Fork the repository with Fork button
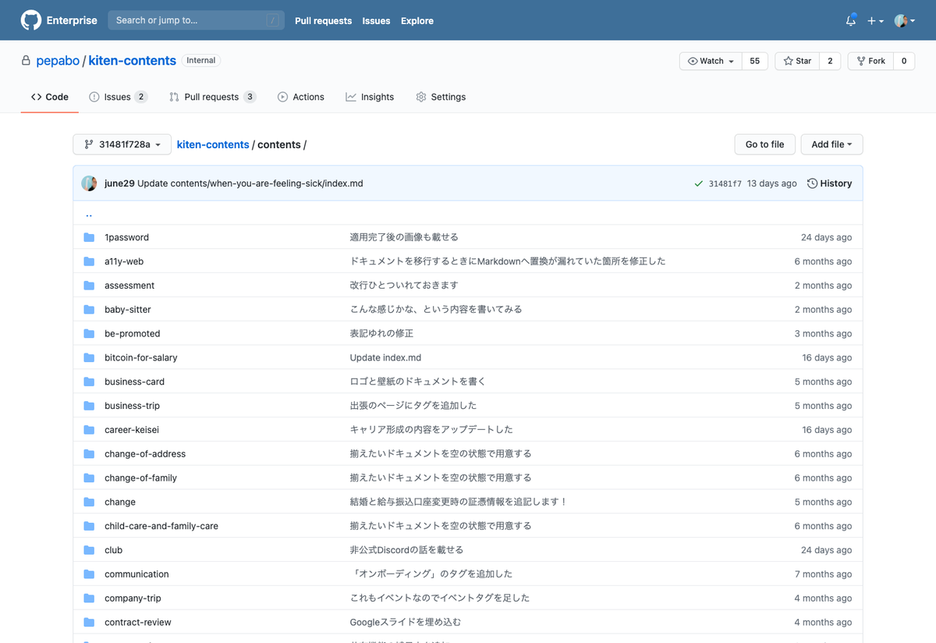936x643 pixels. (870, 61)
